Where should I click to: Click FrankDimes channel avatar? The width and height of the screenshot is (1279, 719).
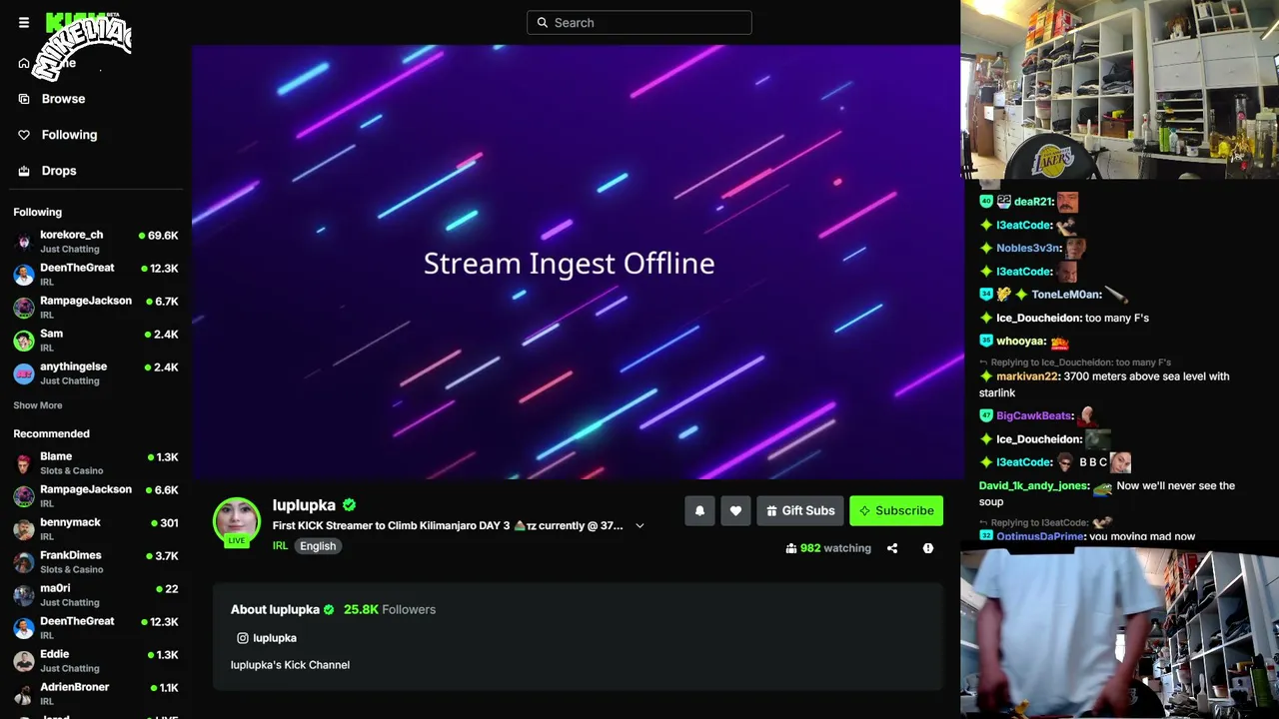[x=24, y=562]
